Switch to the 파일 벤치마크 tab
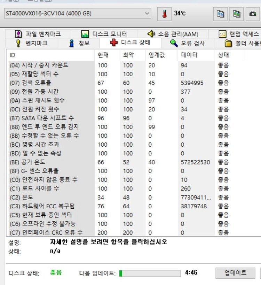Viewport: 261px width, 285px height. pyautogui.click(x=38, y=34)
